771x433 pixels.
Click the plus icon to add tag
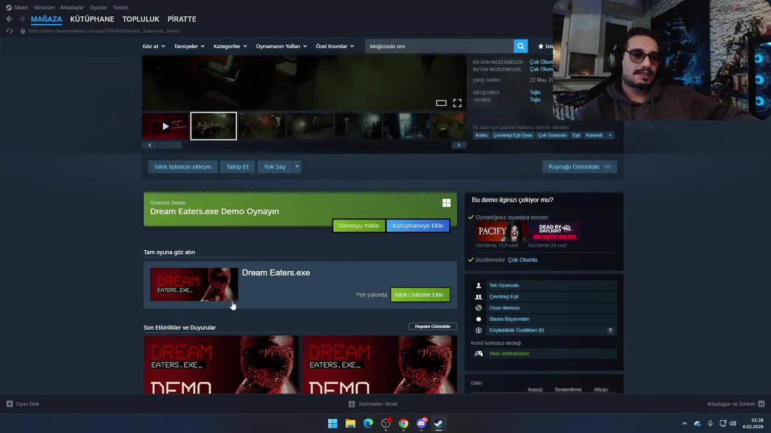(x=610, y=135)
